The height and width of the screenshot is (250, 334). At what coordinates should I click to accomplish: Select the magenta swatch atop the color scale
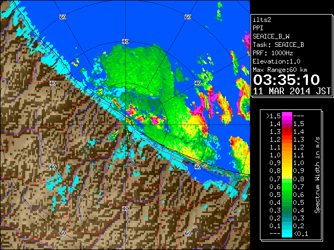point(287,116)
